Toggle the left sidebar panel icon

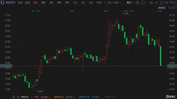[2, 3]
